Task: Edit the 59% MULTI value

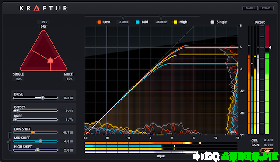Action: coord(69,79)
